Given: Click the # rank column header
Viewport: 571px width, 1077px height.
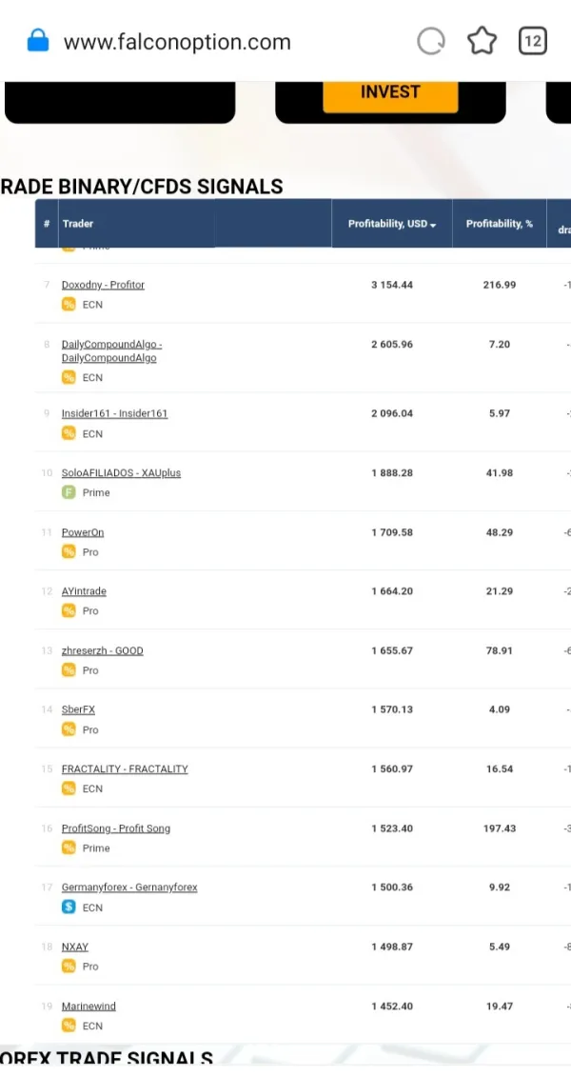Looking at the screenshot, I should point(47,224).
